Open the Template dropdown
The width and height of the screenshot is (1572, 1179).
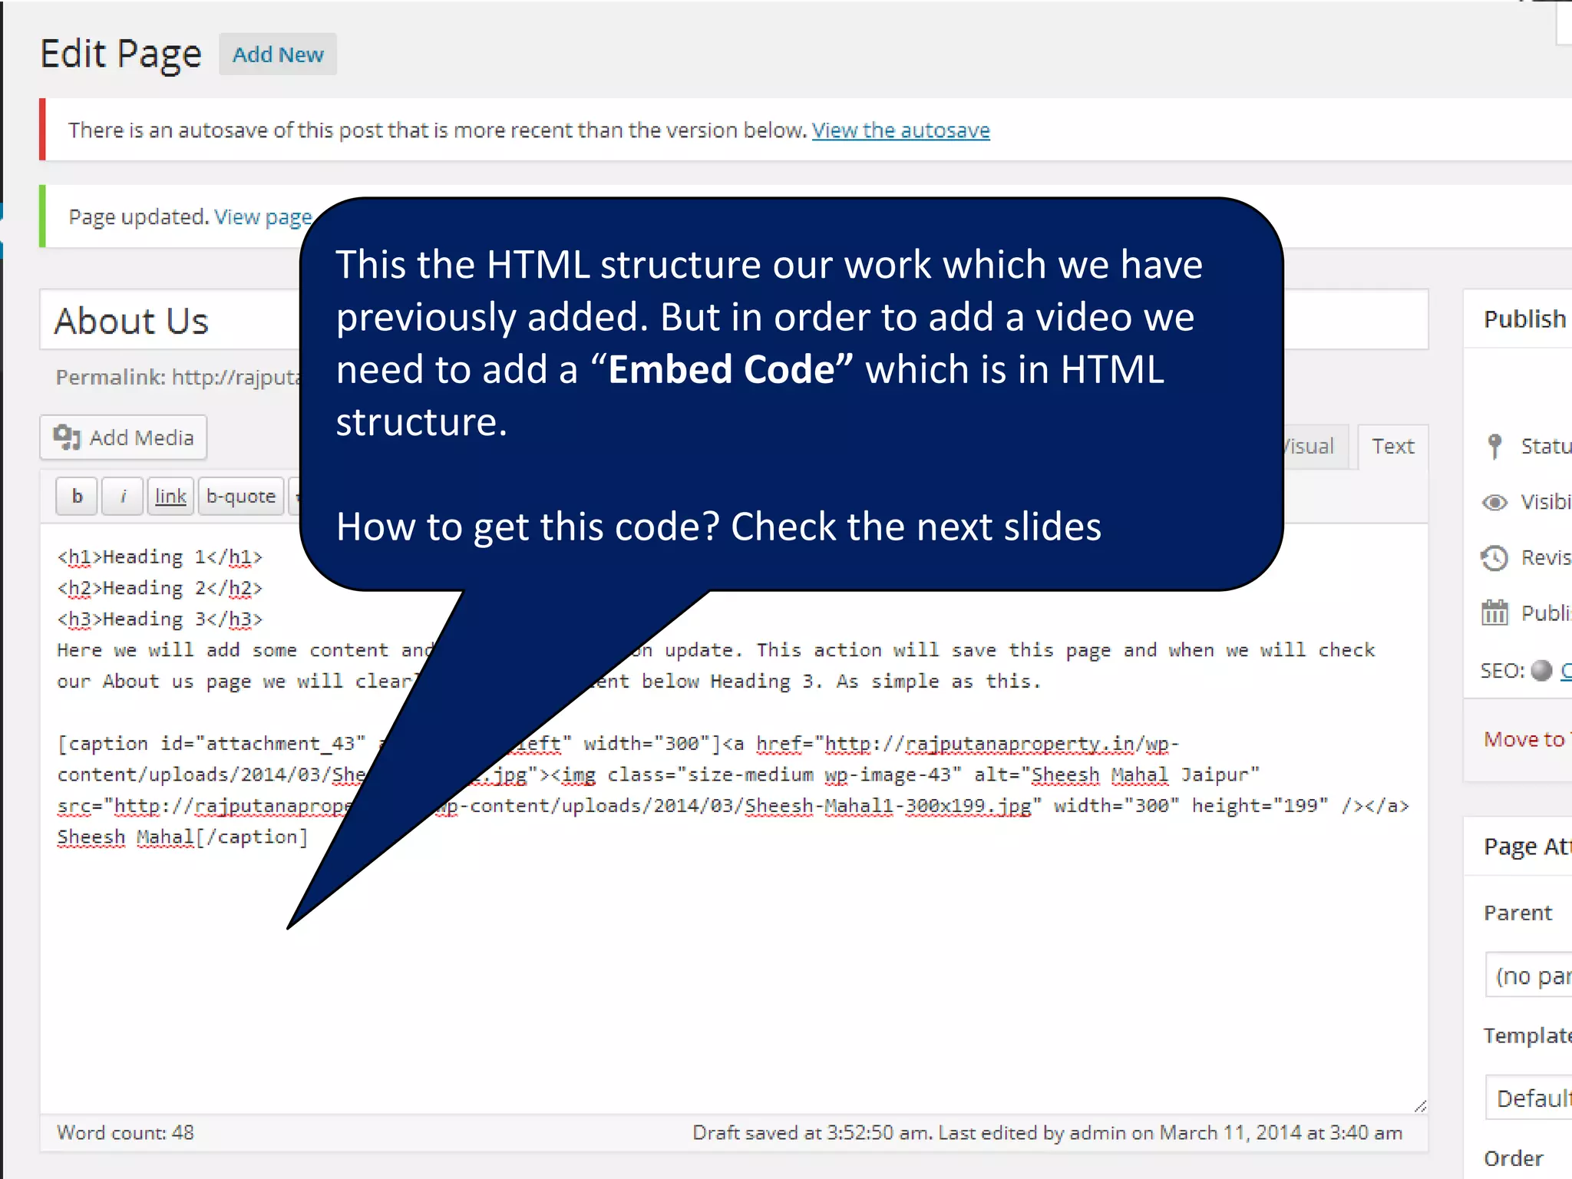coord(1529,1098)
